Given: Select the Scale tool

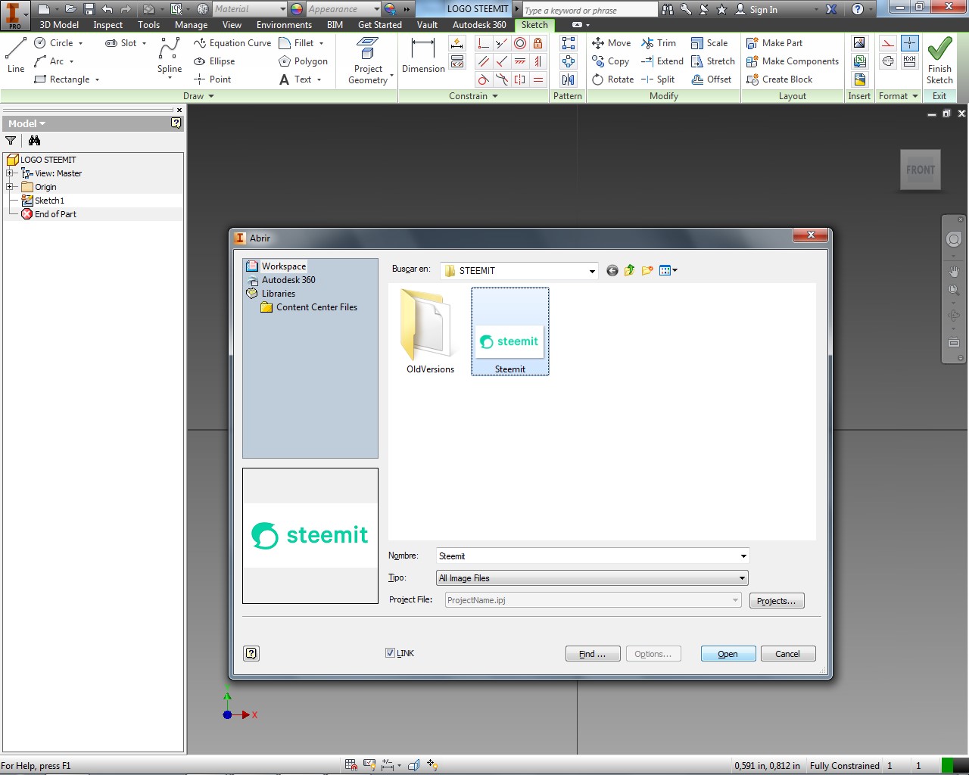Looking at the screenshot, I should click(x=709, y=43).
